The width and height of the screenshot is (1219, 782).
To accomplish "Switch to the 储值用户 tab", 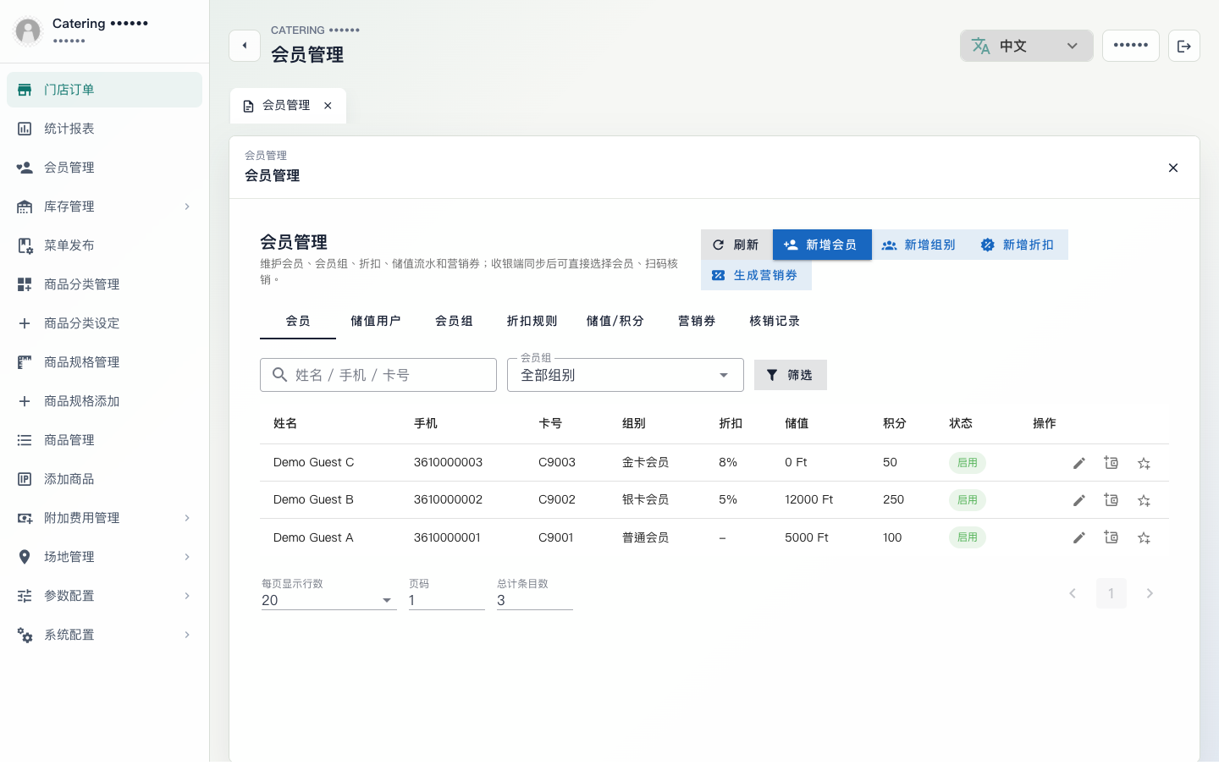I will click(x=376, y=322).
